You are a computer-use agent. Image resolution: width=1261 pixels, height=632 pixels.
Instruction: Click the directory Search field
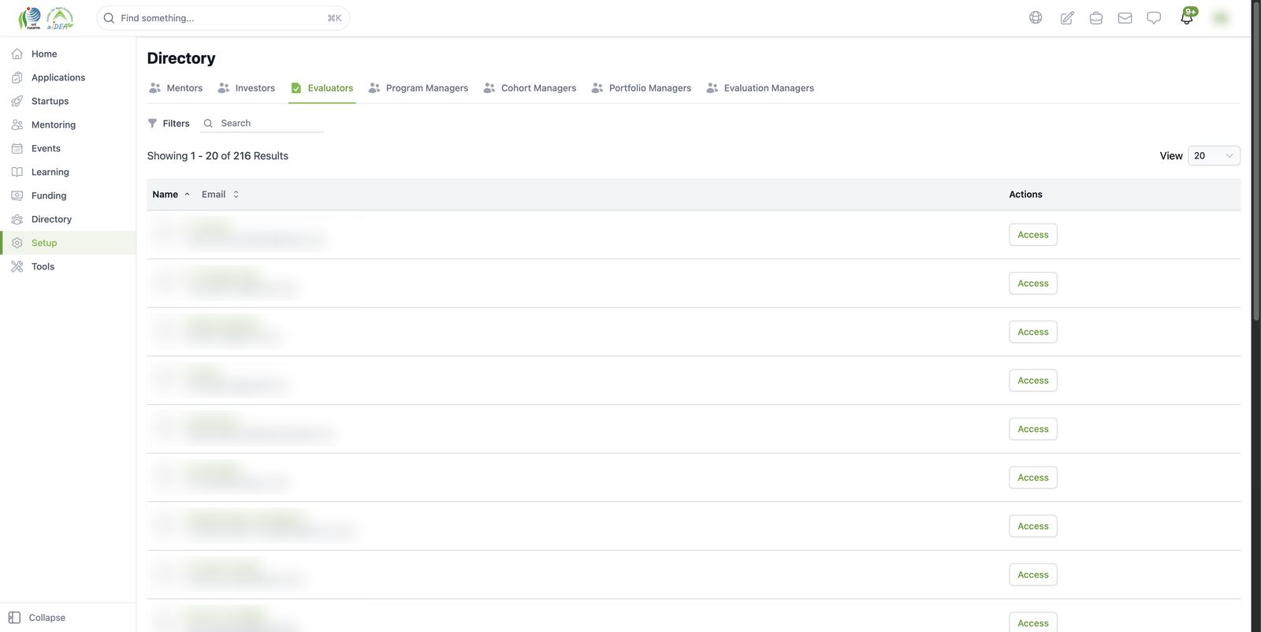tap(262, 123)
